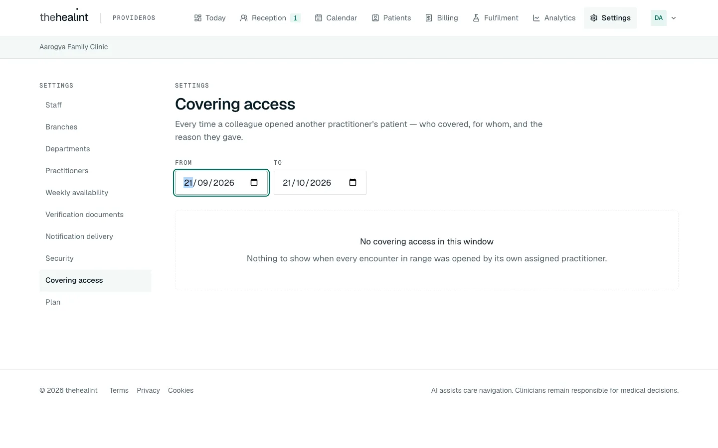Click the Reception people icon
The height and width of the screenshot is (448, 718).
244,18
